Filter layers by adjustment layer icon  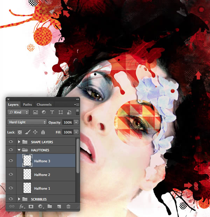(x=44, y=112)
